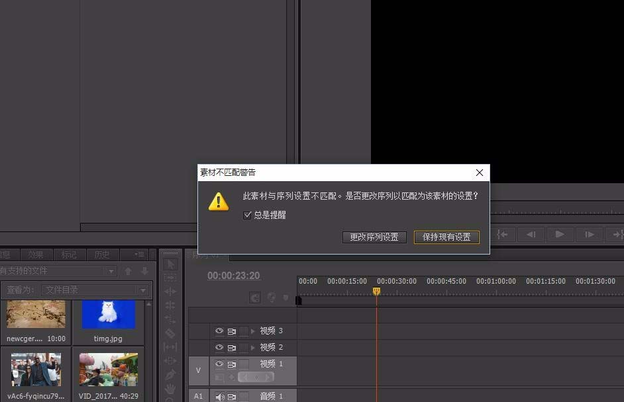
Task: Click 00:00:45:00 on the timeline ruler
Action: (446, 281)
